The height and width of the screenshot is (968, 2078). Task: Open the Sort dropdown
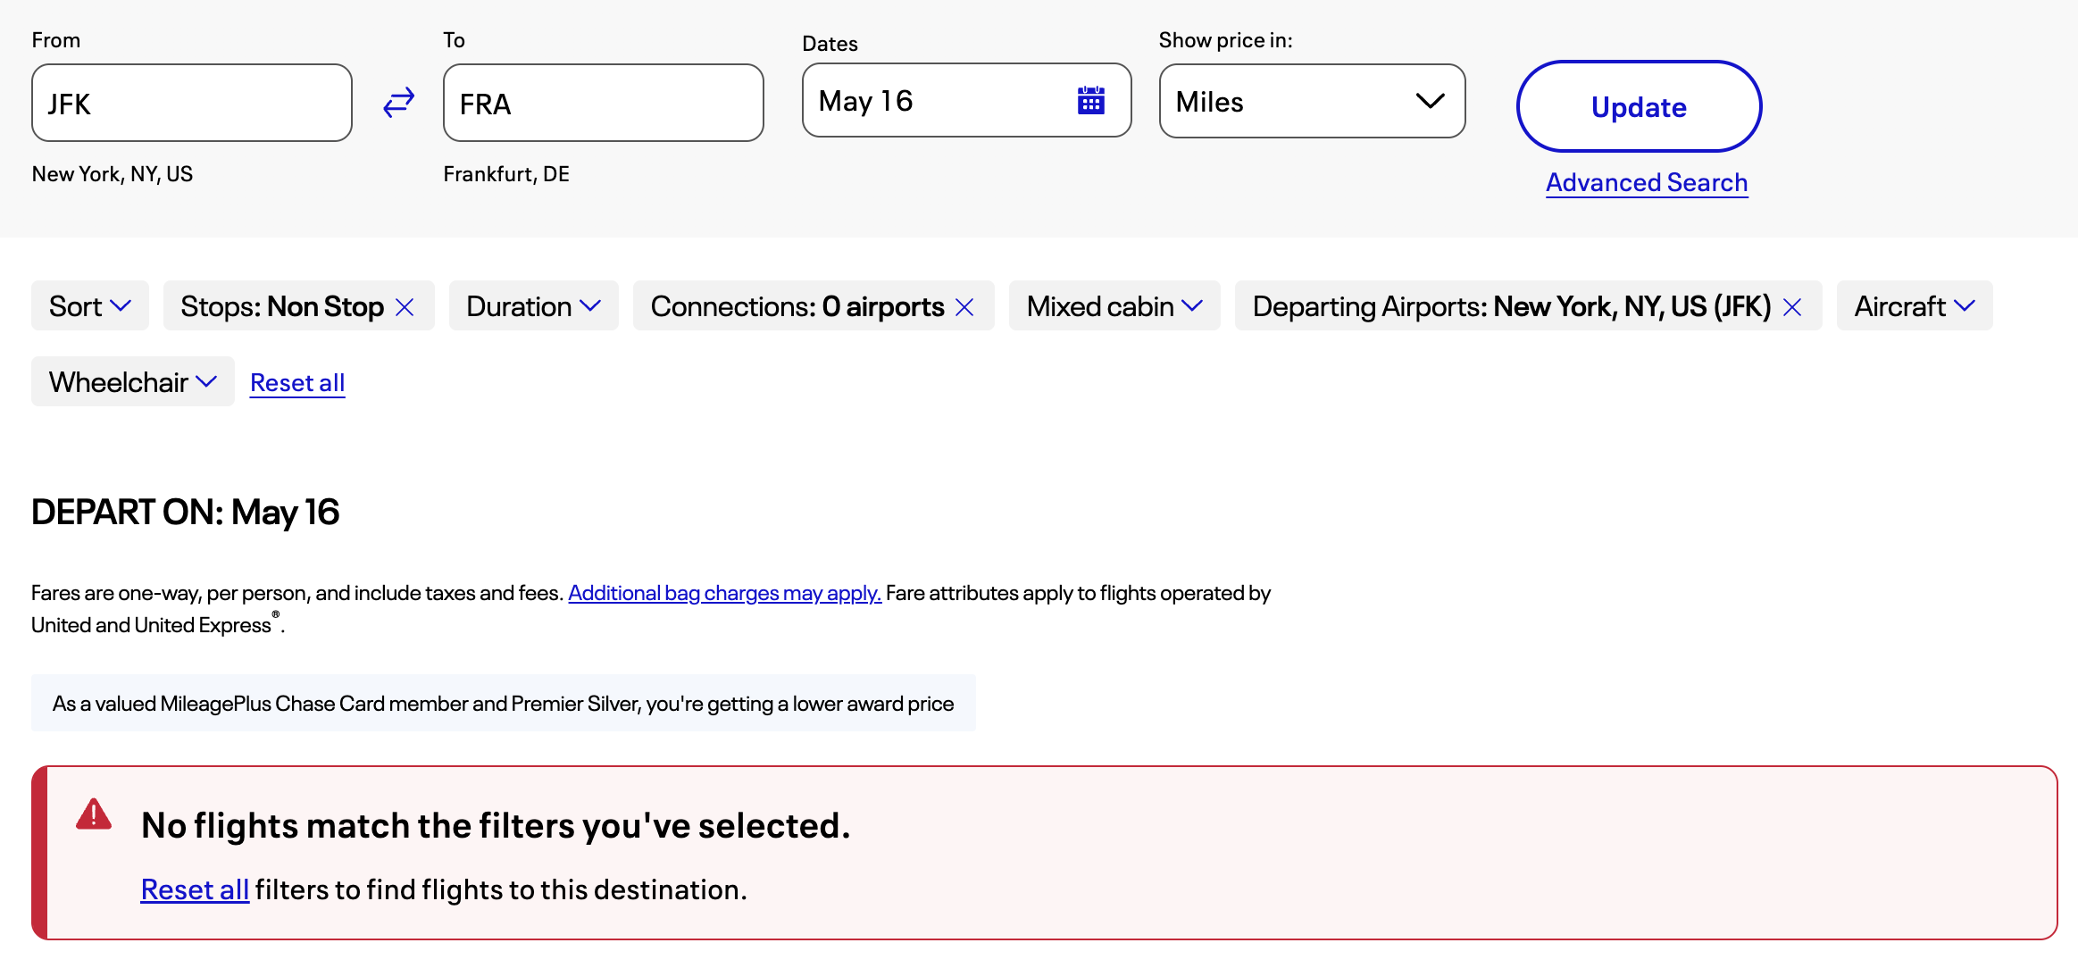click(x=90, y=306)
